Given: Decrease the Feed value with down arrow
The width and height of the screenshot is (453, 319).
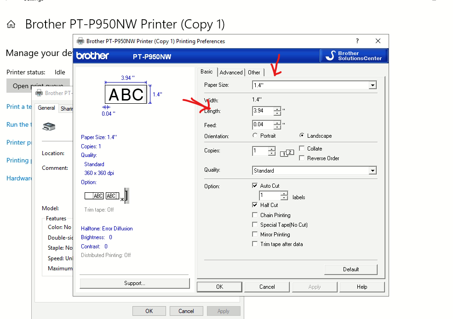Looking at the screenshot, I should (x=277, y=127).
